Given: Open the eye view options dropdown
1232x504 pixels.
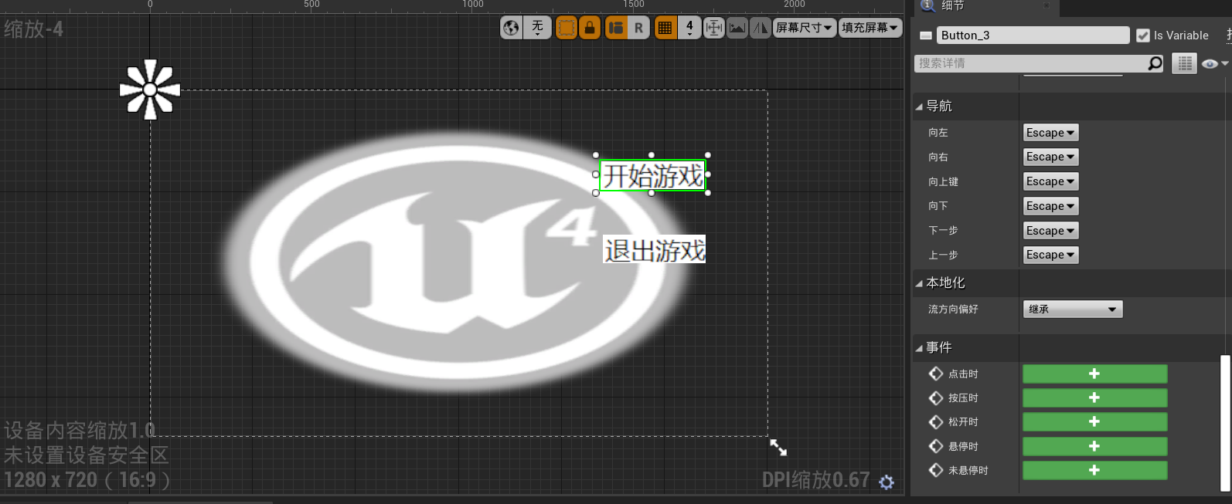Looking at the screenshot, I should tap(1214, 63).
